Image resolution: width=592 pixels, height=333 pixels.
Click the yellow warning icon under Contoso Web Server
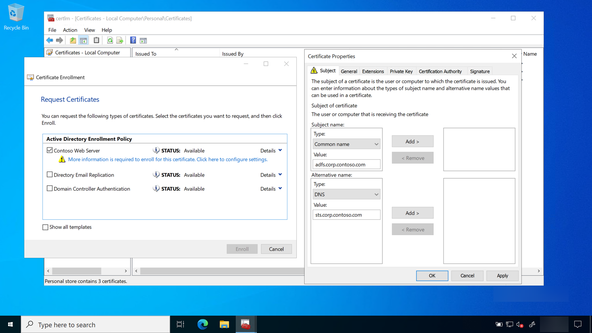62,159
